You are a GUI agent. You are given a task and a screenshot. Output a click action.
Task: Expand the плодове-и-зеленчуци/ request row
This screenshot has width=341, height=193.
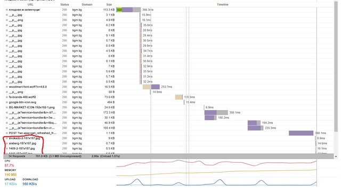(x=7, y=10)
